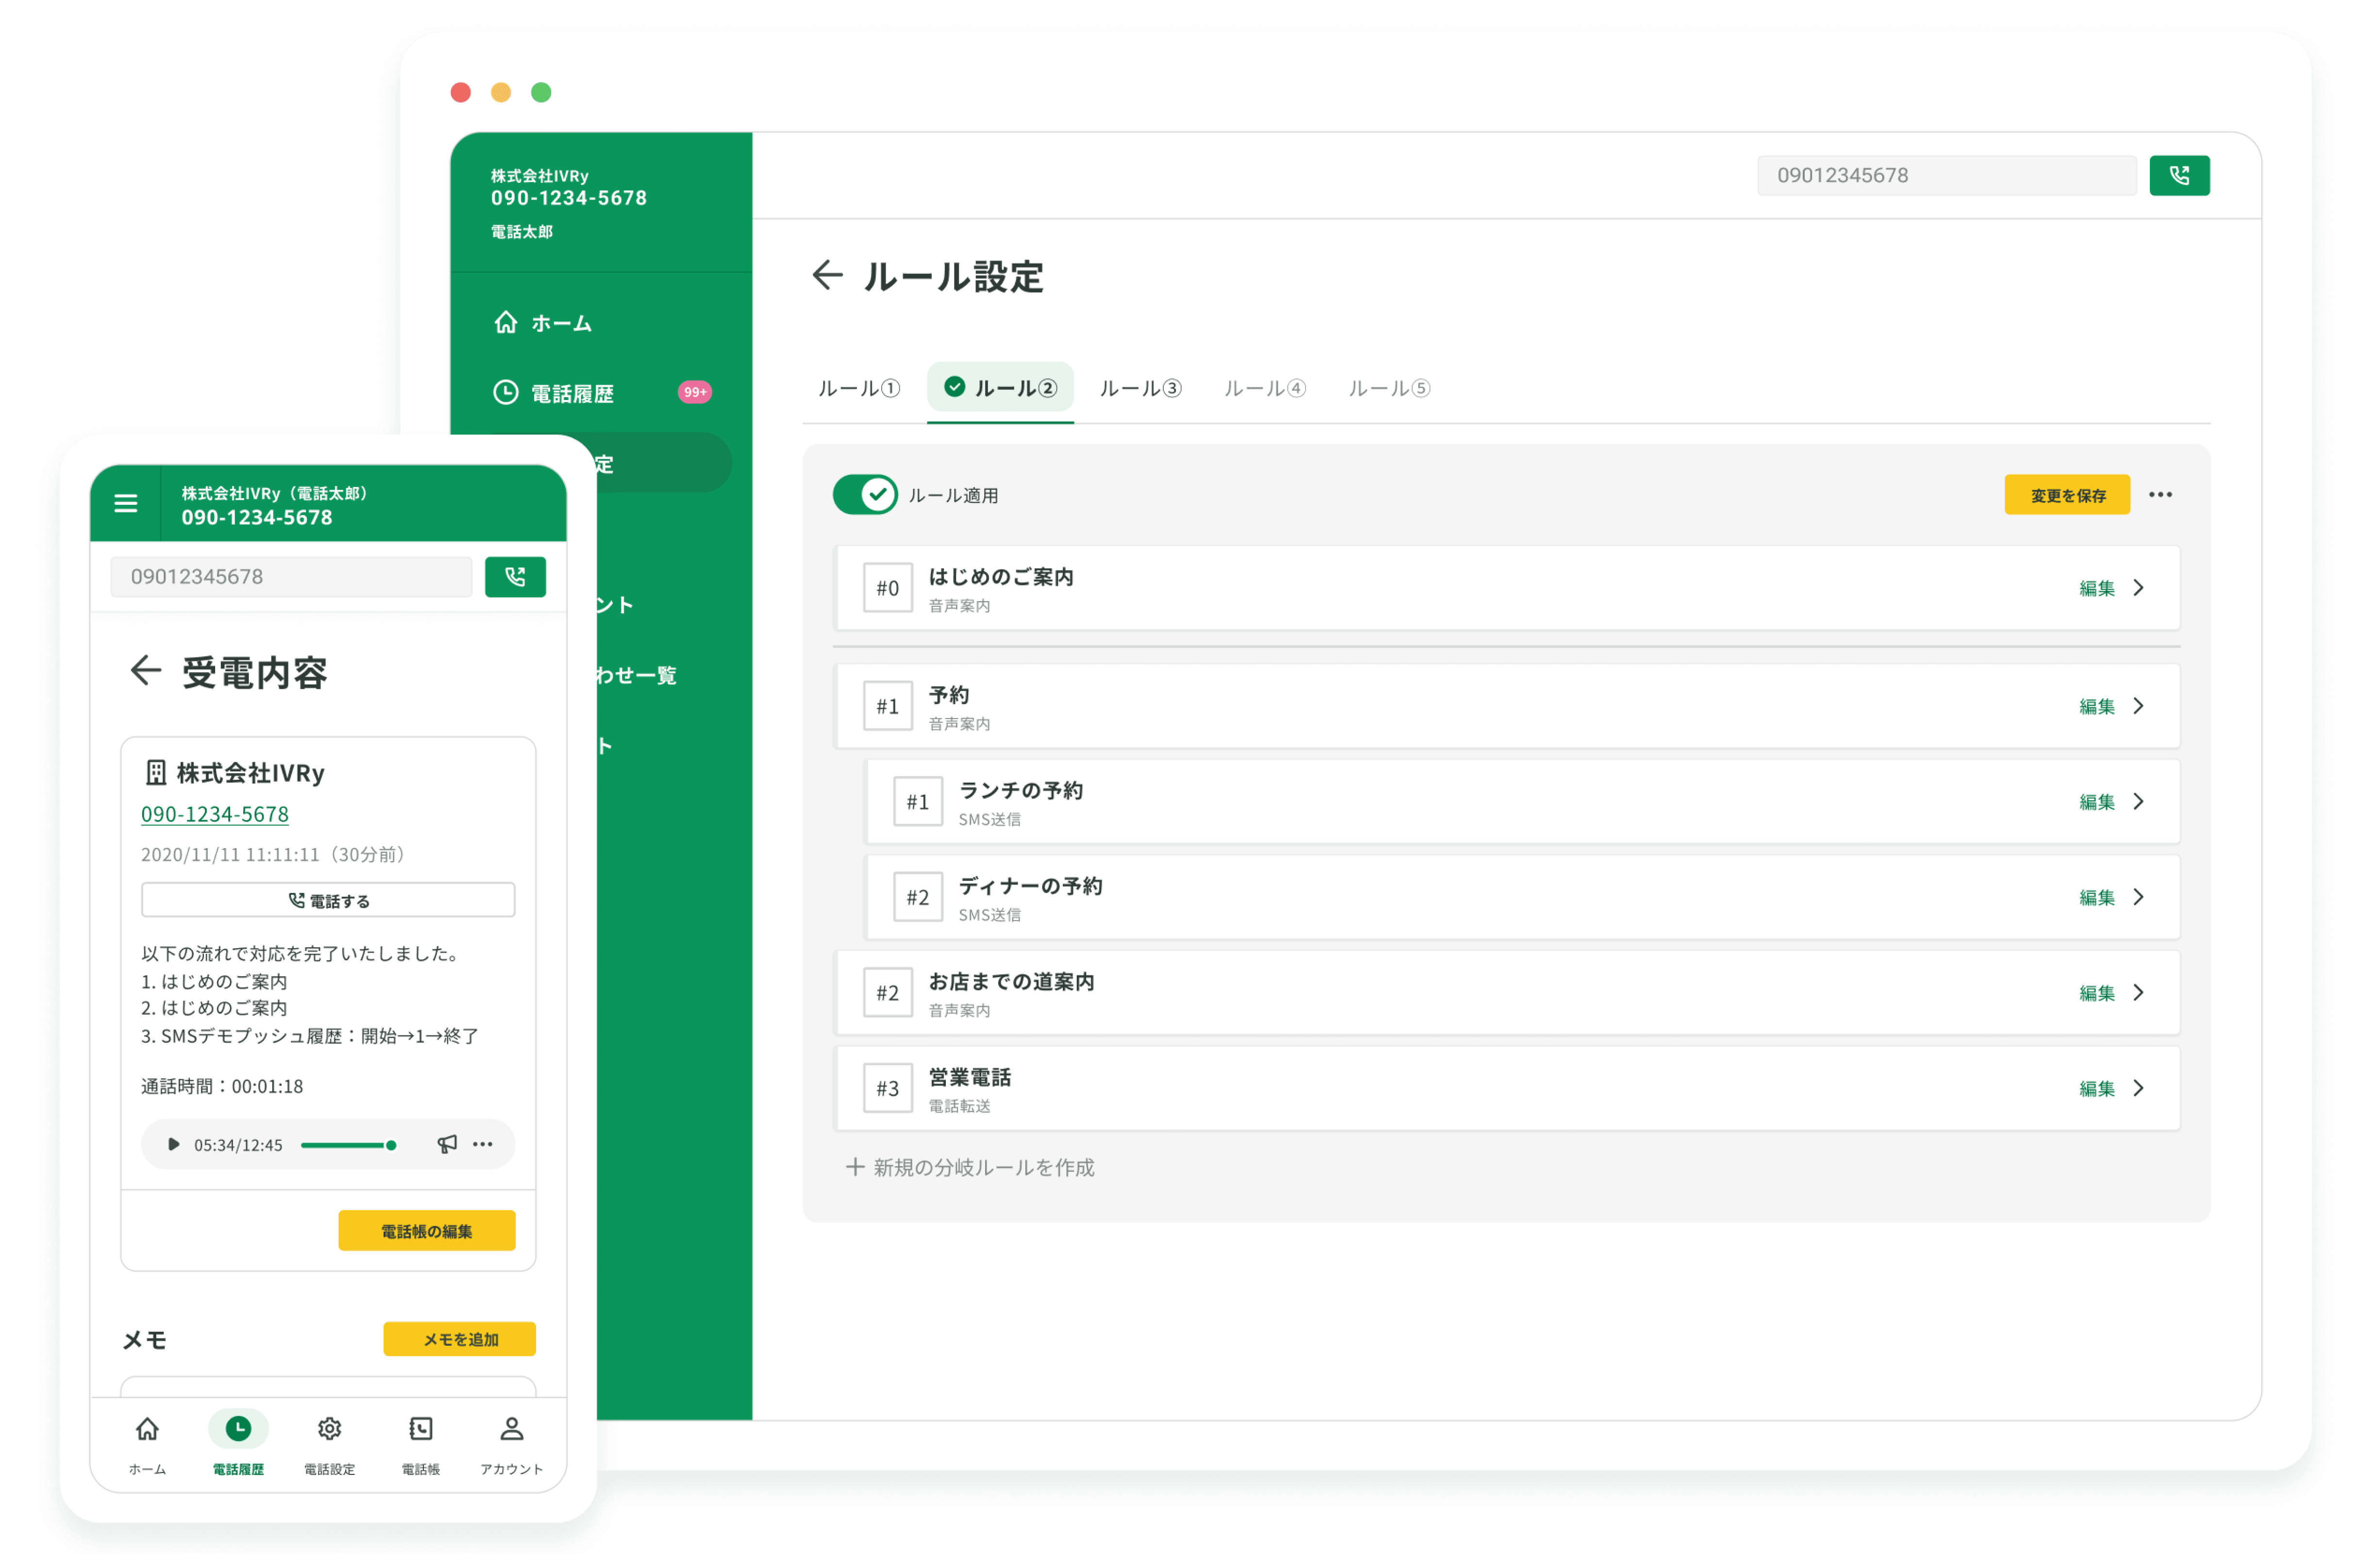
Task: Open the hamburger menu in mobile header
Action: tap(126, 503)
